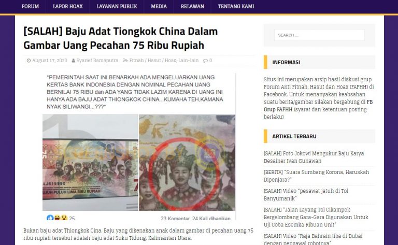Screen dimensions: 398x245
Task: Open article Suara Sumbang Korona
Action: pos(316,176)
